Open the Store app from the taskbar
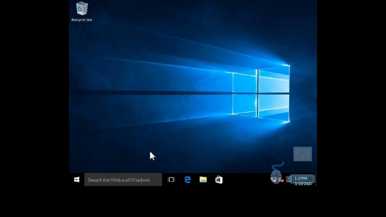 [219, 180]
